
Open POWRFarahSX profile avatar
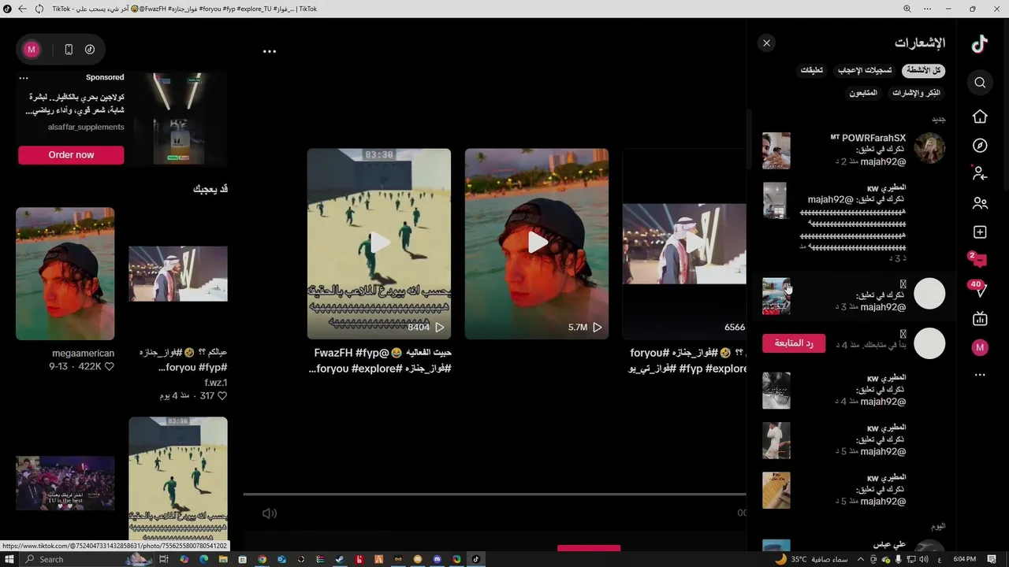[x=929, y=148]
